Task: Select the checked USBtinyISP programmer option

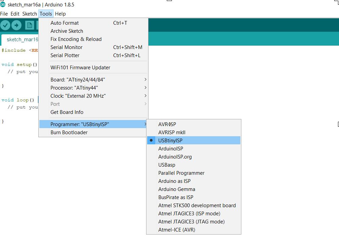Action: tap(194, 141)
